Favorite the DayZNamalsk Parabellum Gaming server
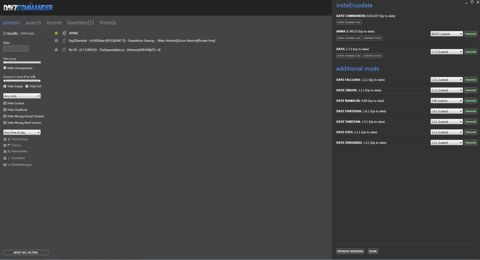480x260 pixels. point(56,40)
